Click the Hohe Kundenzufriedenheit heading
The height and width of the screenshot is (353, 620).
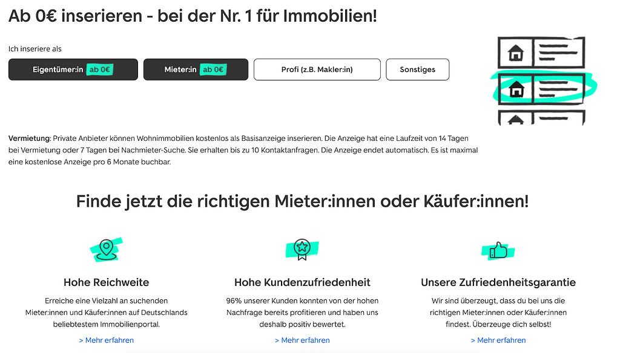[303, 282]
